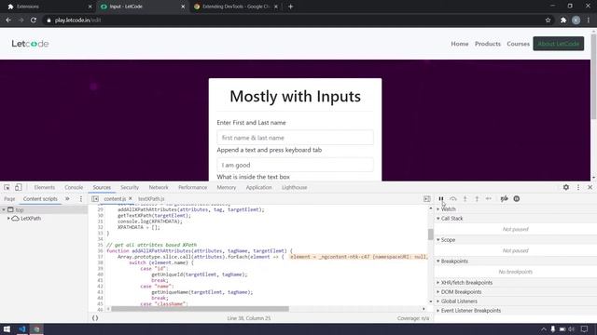Open Chrome extensions puzzle icon
This screenshot has width=597, height=335.
pyautogui.click(x=563, y=20)
